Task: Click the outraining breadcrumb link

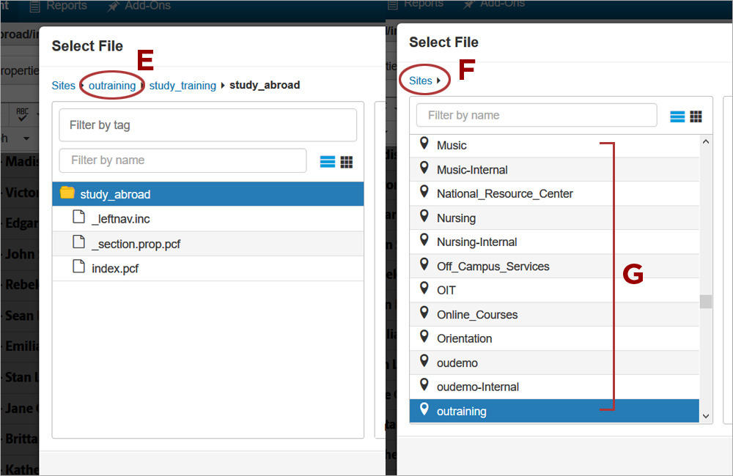Action: click(112, 86)
